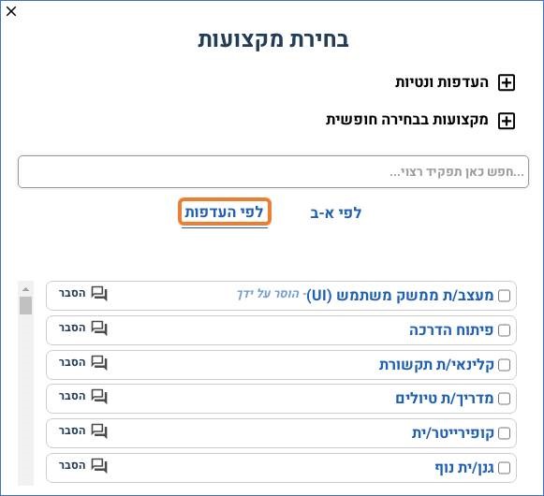Open explanation icon for גנן/ית נוף
This screenshot has width=544, height=496.
tap(99, 465)
